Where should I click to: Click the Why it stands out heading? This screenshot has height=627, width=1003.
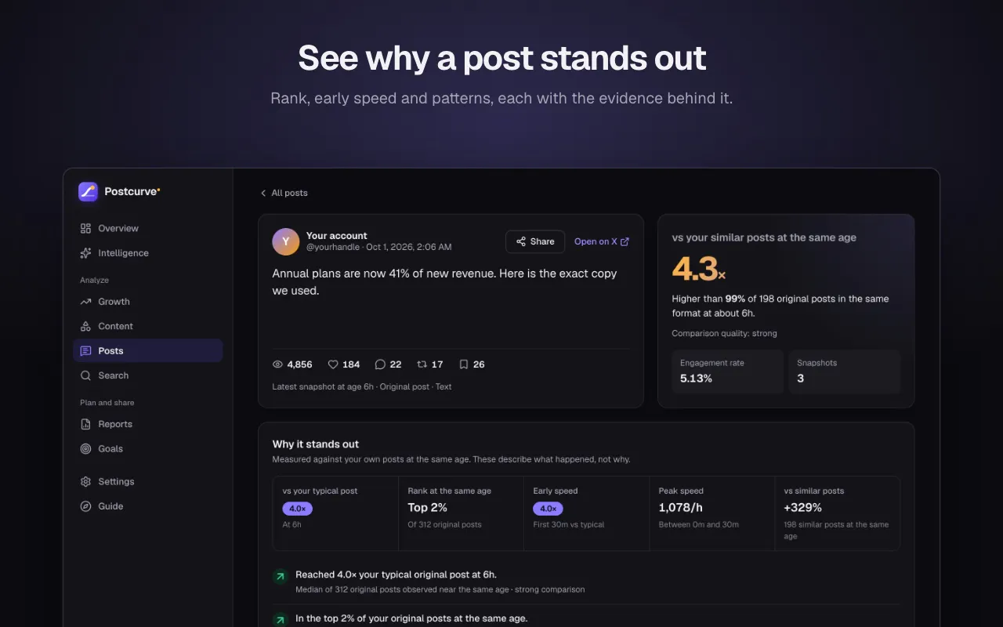(x=316, y=444)
